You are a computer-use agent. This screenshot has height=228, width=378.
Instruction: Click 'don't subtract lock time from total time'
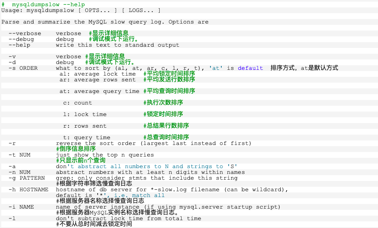tap(129, 218)
